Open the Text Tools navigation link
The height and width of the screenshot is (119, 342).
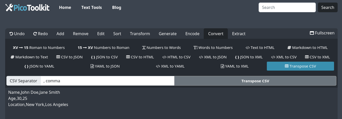(x=92, y=7)
